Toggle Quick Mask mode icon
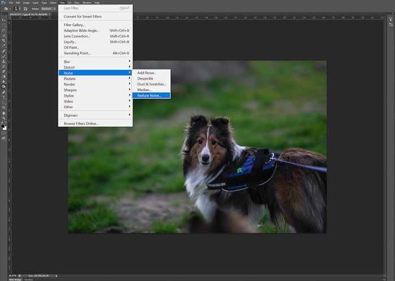 pyautogui.click(x=3, y=133)
